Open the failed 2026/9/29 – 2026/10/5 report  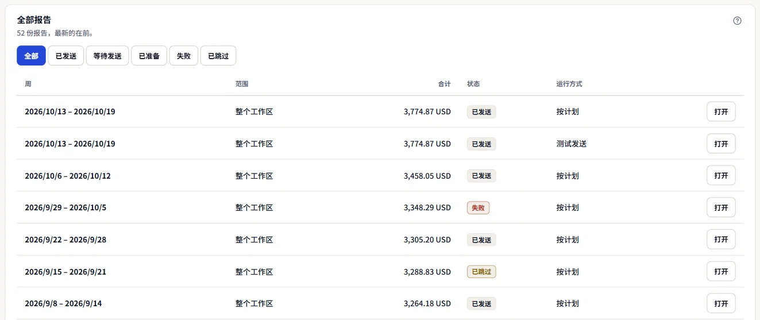[x=721, y=207]
